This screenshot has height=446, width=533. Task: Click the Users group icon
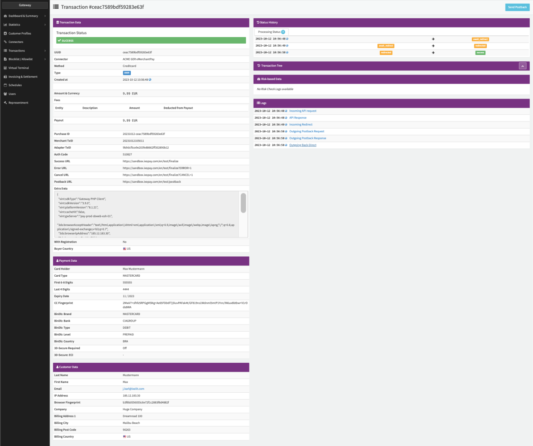coord(5,94)
